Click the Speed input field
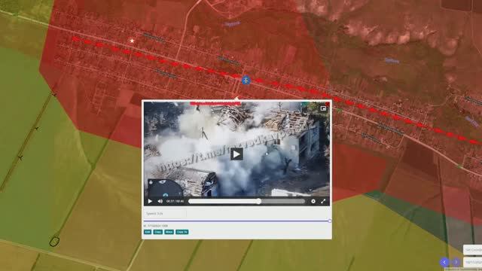 (x=165, y=213)
